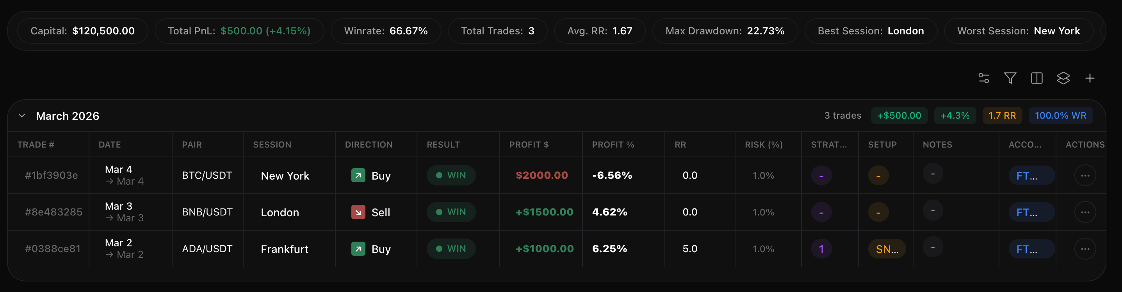Screen dimensions: 1122x292
Task: Sort by the SESSION column header
Action: point(272,145)
